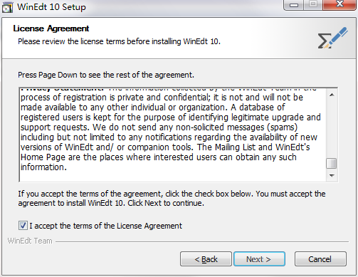Click the 'If you accept the terms' paragraph
This screenshot has height=277, width=358.
[172, 199]
